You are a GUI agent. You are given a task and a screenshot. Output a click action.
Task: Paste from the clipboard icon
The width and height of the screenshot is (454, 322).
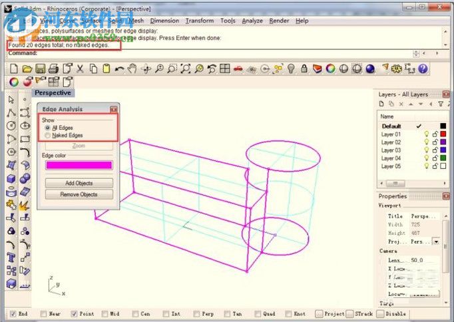tap(107, 69)
